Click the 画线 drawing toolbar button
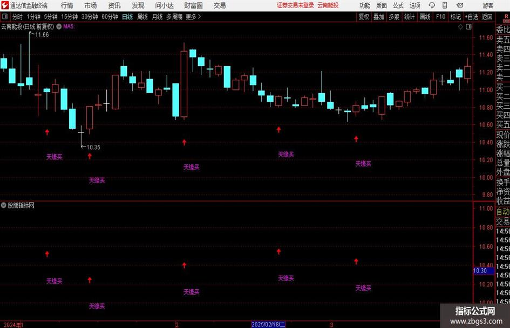Image resolution: width=510 pixels, height=328 pixels. pyautogui.click(x=425, y=17)
